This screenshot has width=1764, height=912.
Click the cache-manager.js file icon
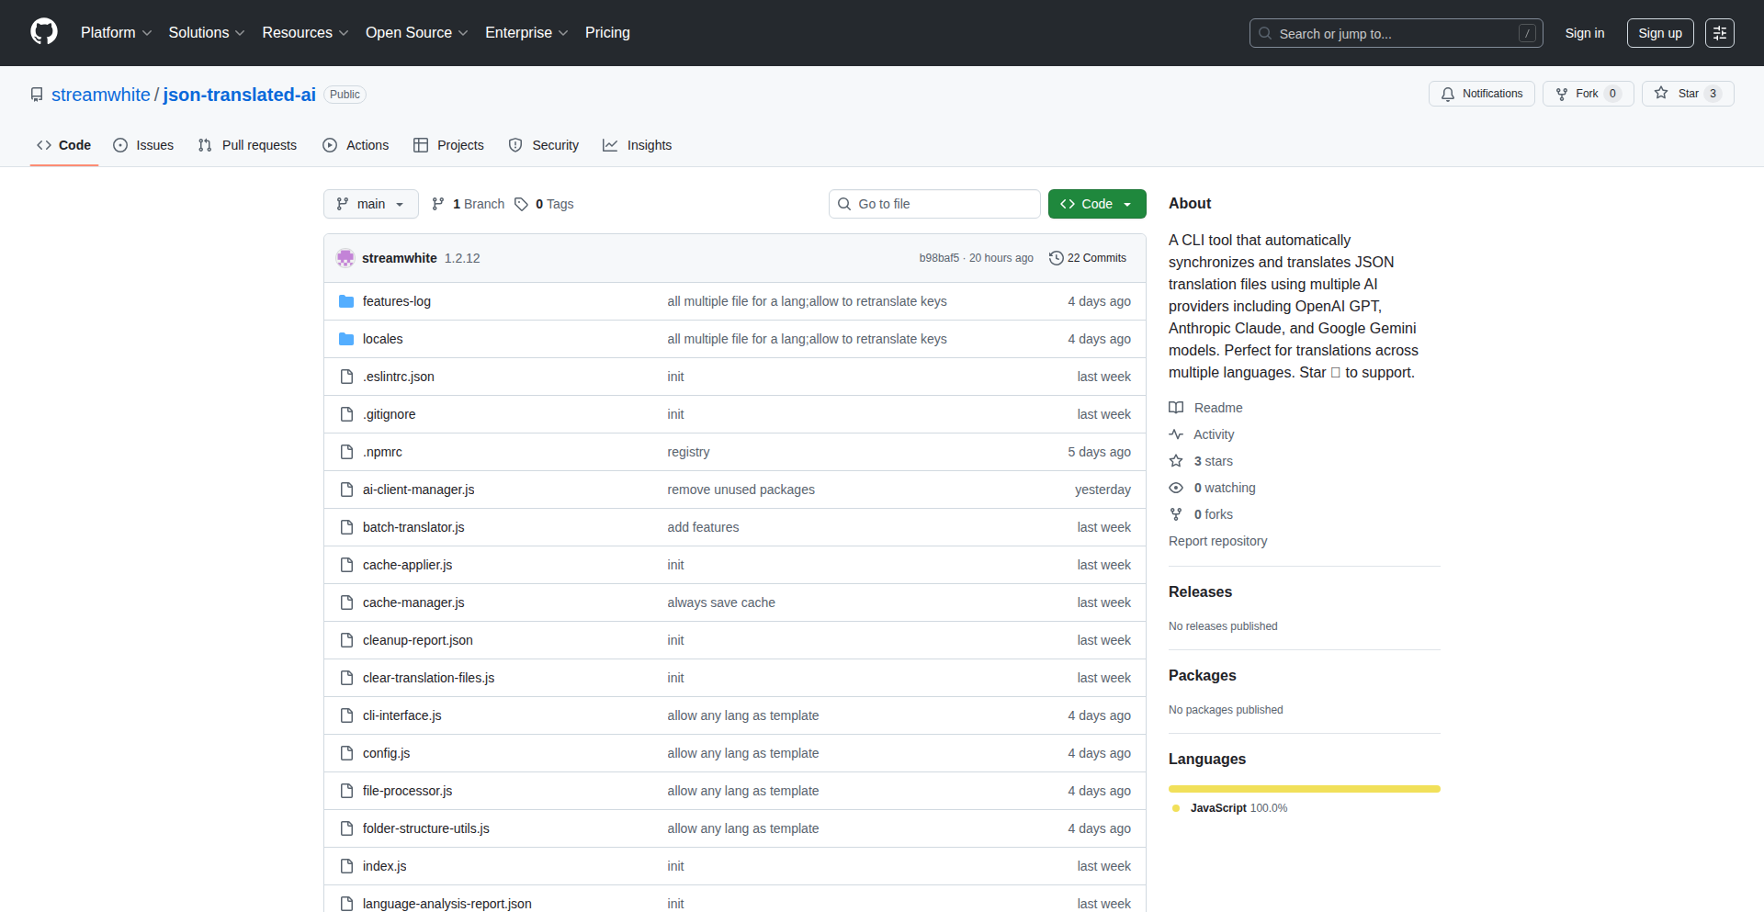click(346, 602)
